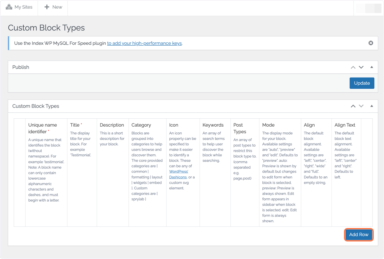Click the plus icon beside New
The image size is (384, 259).
47,7
